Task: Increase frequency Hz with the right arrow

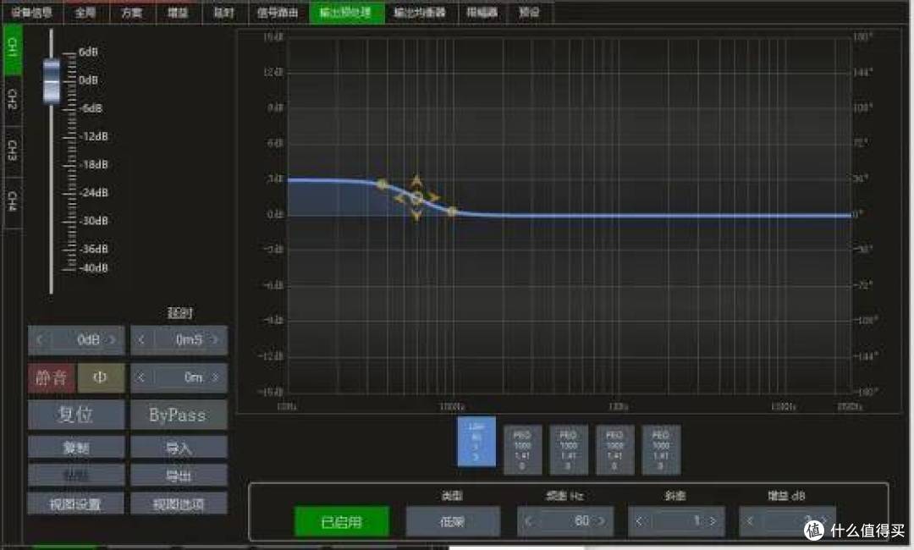Action: tap(601, 521)
